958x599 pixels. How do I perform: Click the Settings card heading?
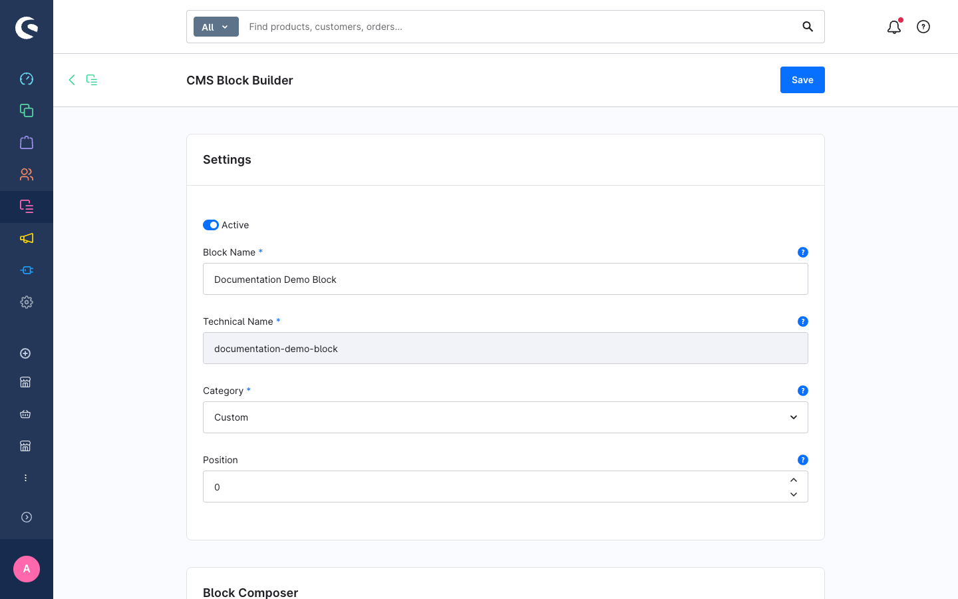click(x=227, y=160)
